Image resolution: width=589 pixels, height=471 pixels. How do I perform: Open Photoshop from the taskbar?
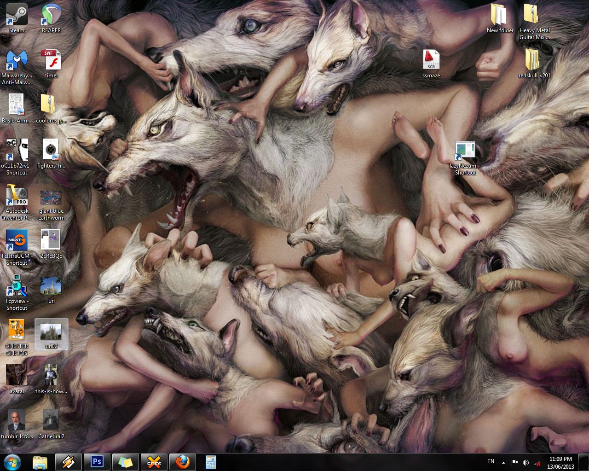pyautogui.click(x=97, y=462)
